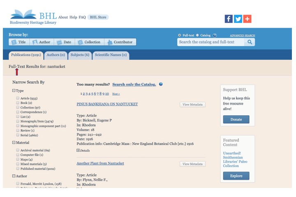Select the Catalog radio button
This screenshot has width=296, height=197.
[197, 35]
